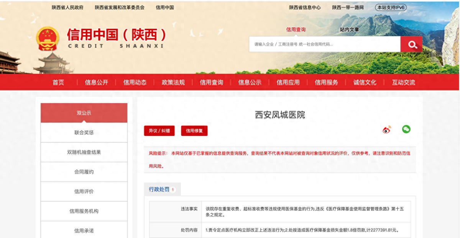Select 双公示 in the sidebar
Screen dimensions: 460x238
click(84, 113)
